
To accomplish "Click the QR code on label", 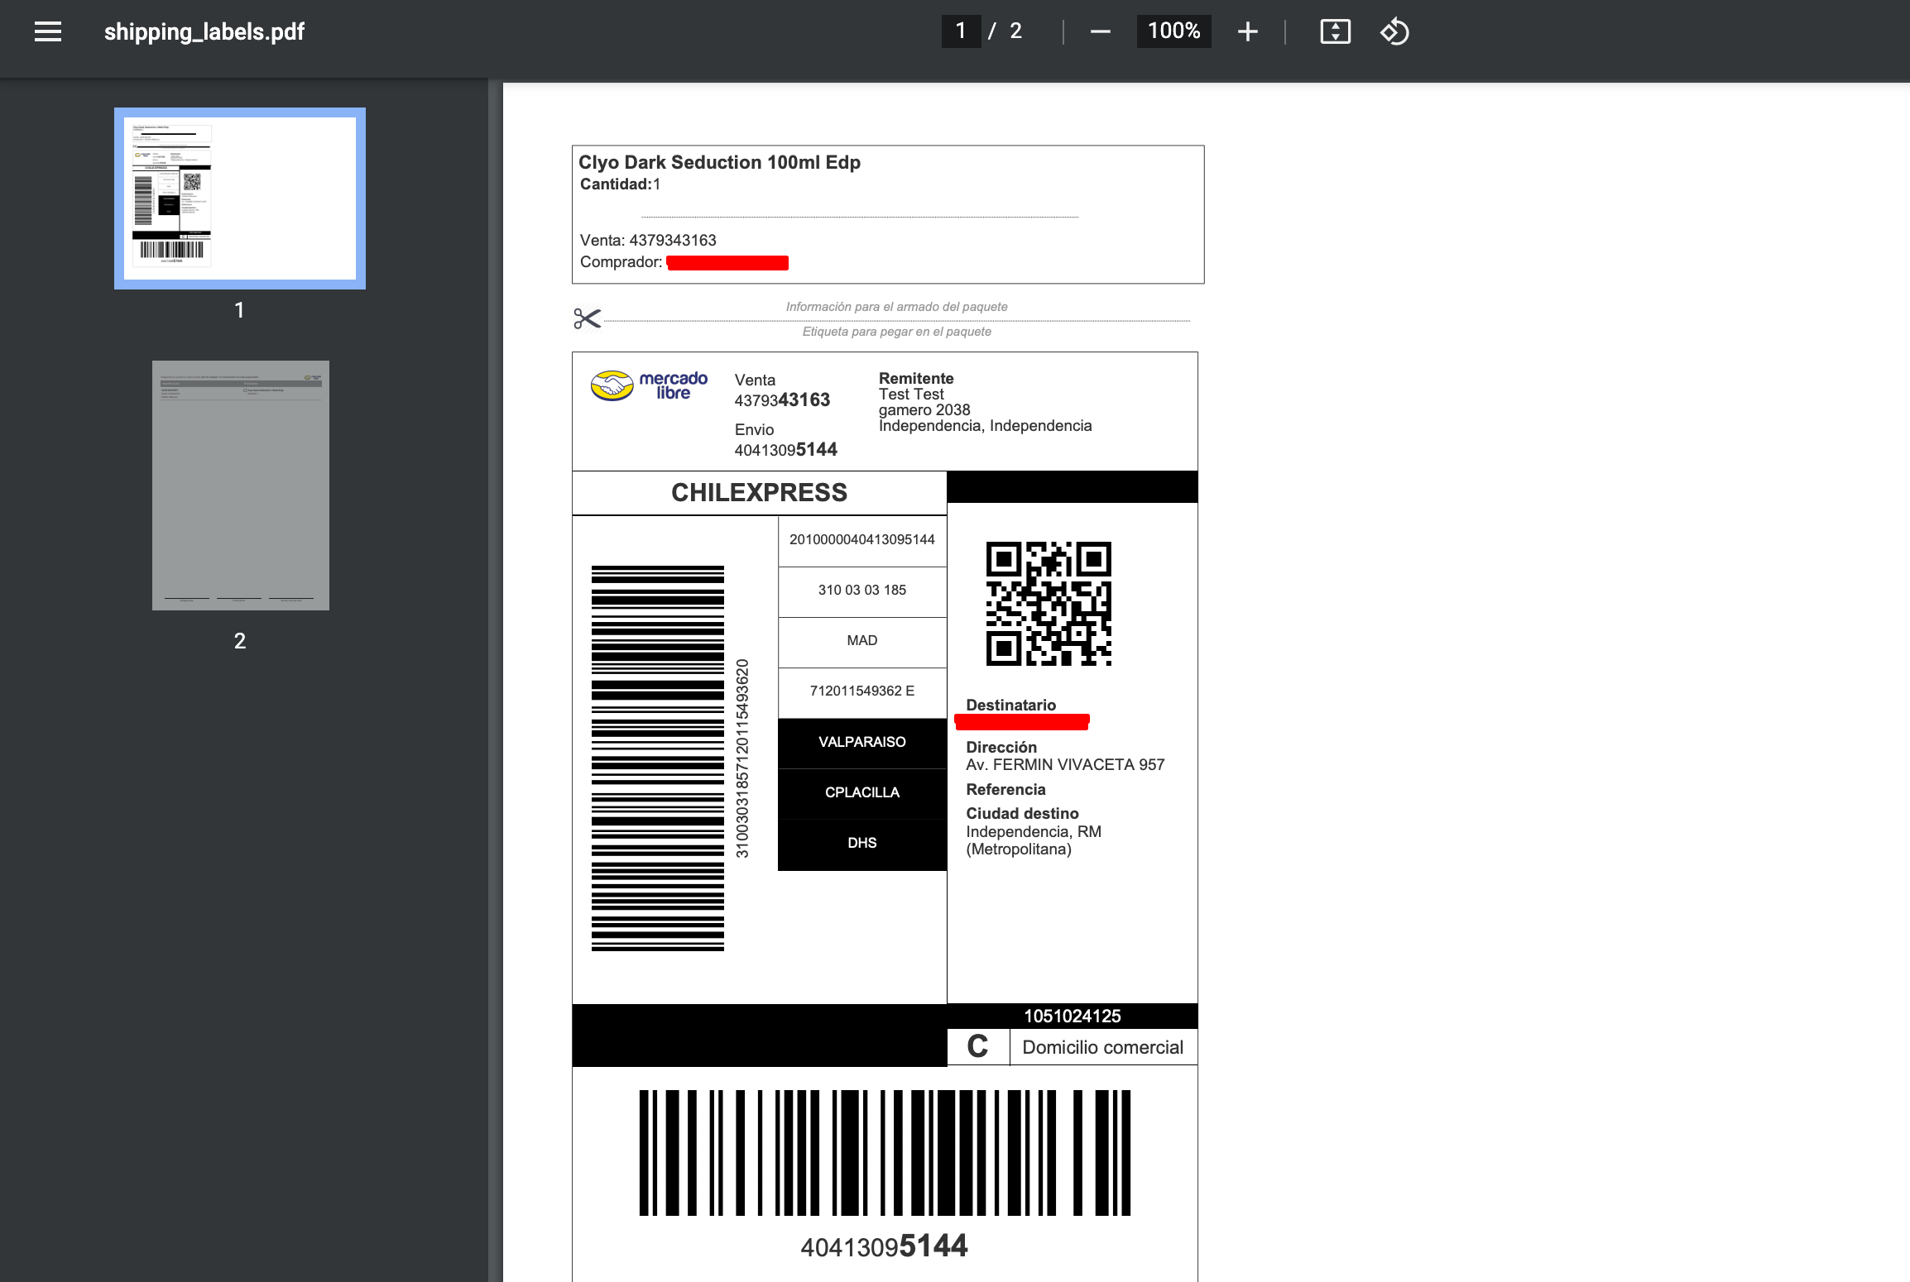I will pyautogui.click(x=1049, y=604).
